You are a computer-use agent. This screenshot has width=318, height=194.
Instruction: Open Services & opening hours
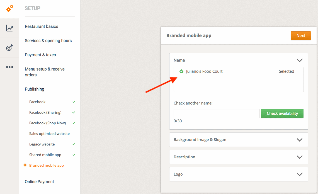coord(48,41)
